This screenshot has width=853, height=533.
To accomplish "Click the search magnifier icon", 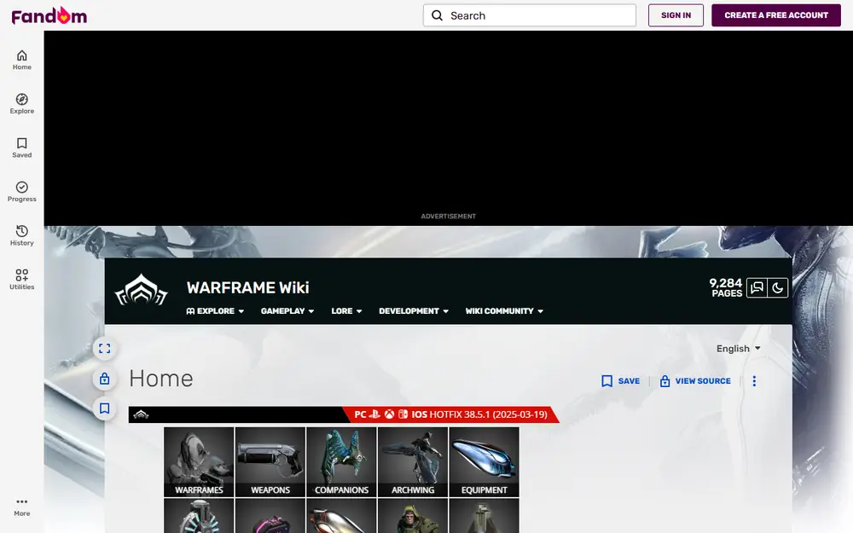I will [x=437, y=15].
